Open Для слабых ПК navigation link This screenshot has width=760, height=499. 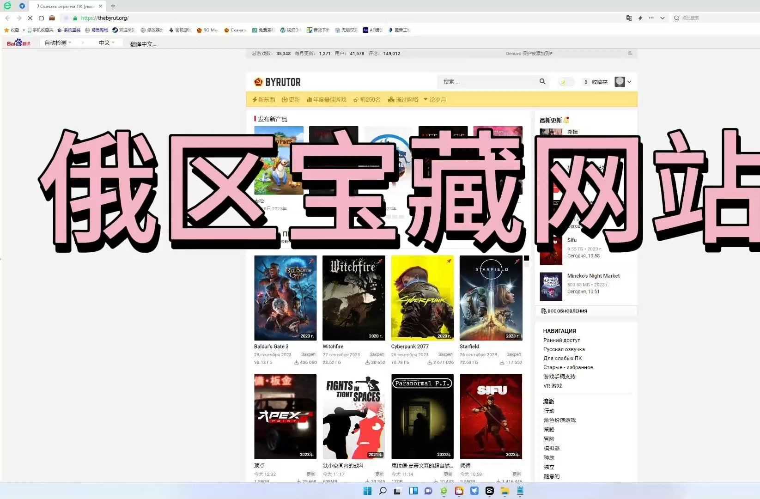coord(563,358)
